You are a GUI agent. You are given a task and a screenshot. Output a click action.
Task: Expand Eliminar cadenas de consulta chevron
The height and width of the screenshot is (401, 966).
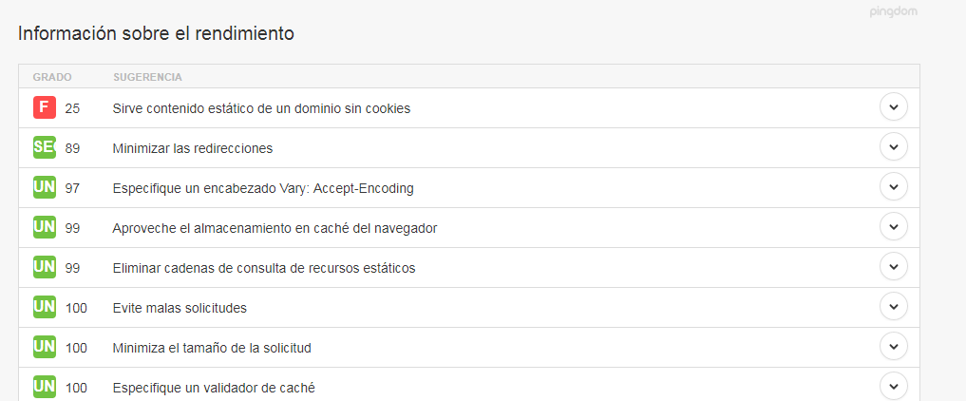tap(894, 267)
